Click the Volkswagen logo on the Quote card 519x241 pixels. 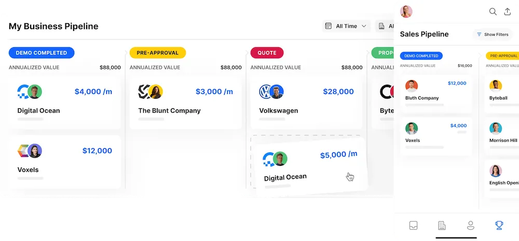[265, 92]
